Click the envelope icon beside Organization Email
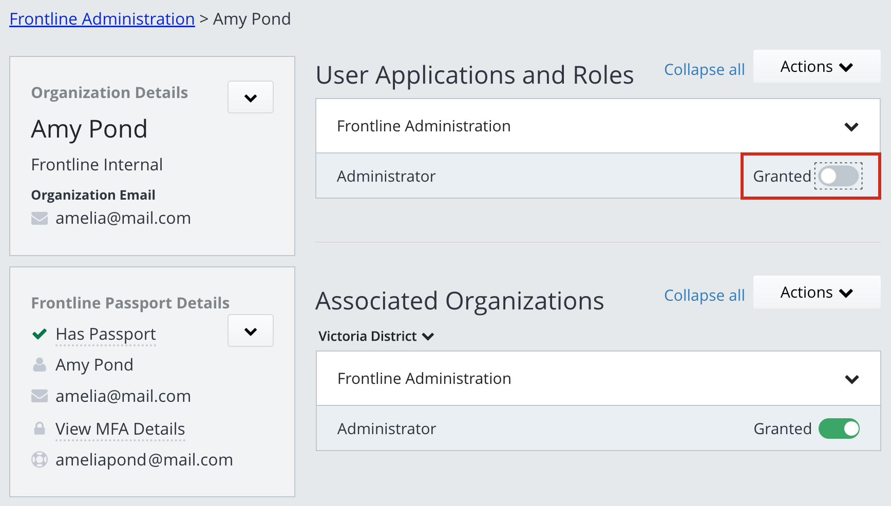This screenshot has width=891, height=506. pos(40,219)
